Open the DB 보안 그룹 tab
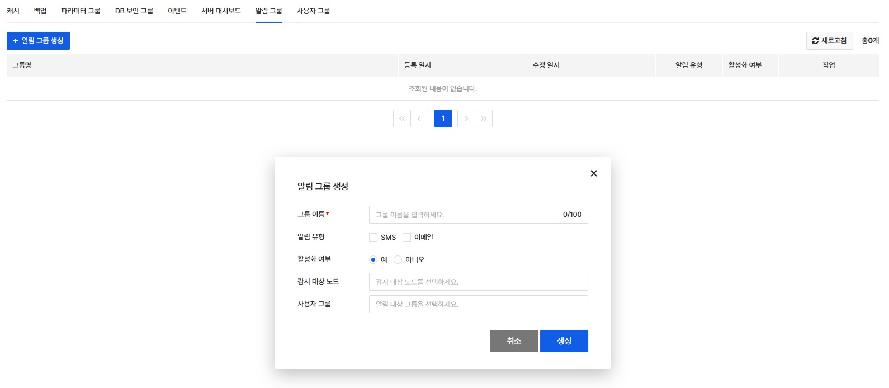The width and height of the screenshot is (889, 388). tap(134, 11)
